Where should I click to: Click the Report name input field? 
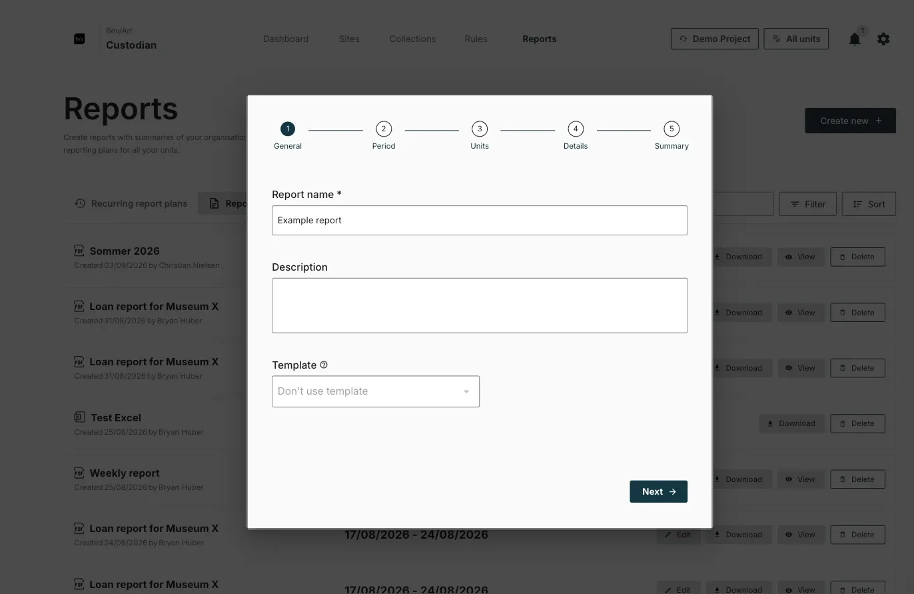pos(480,220)
